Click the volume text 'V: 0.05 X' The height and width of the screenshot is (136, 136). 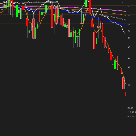click(132, 112)
